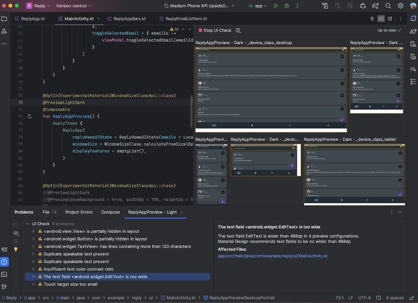Expand the TextView more than 120 characters issue
The height and width of the screenshot is (303, 418).
(33, 246)
